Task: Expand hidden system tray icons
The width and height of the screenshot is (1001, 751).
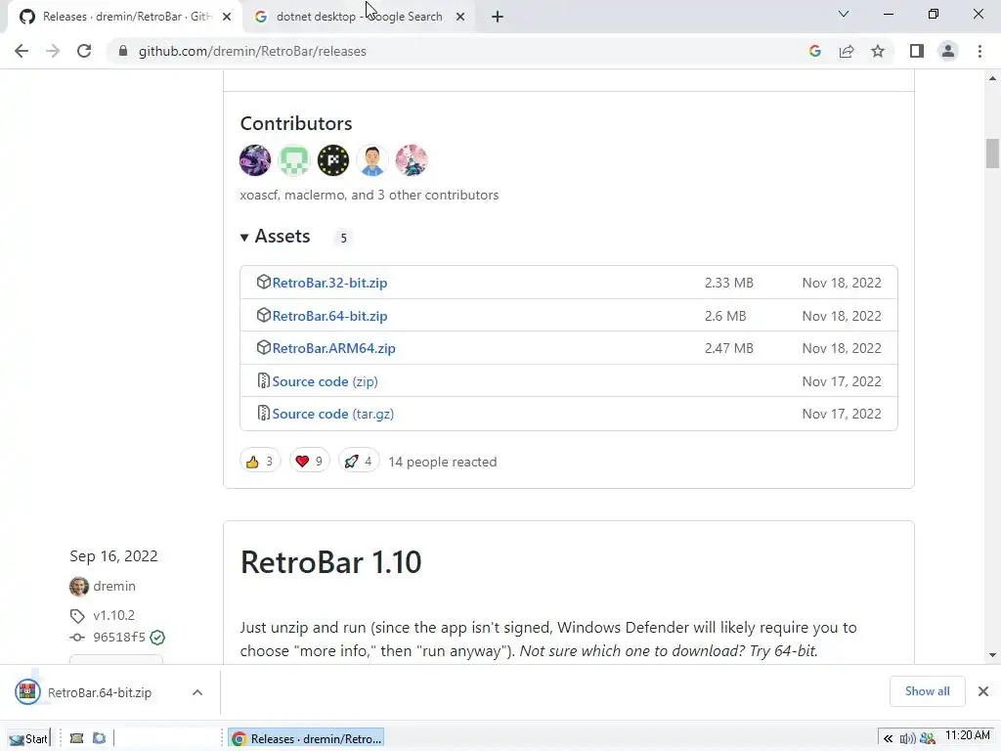Action: coord(888,739)
